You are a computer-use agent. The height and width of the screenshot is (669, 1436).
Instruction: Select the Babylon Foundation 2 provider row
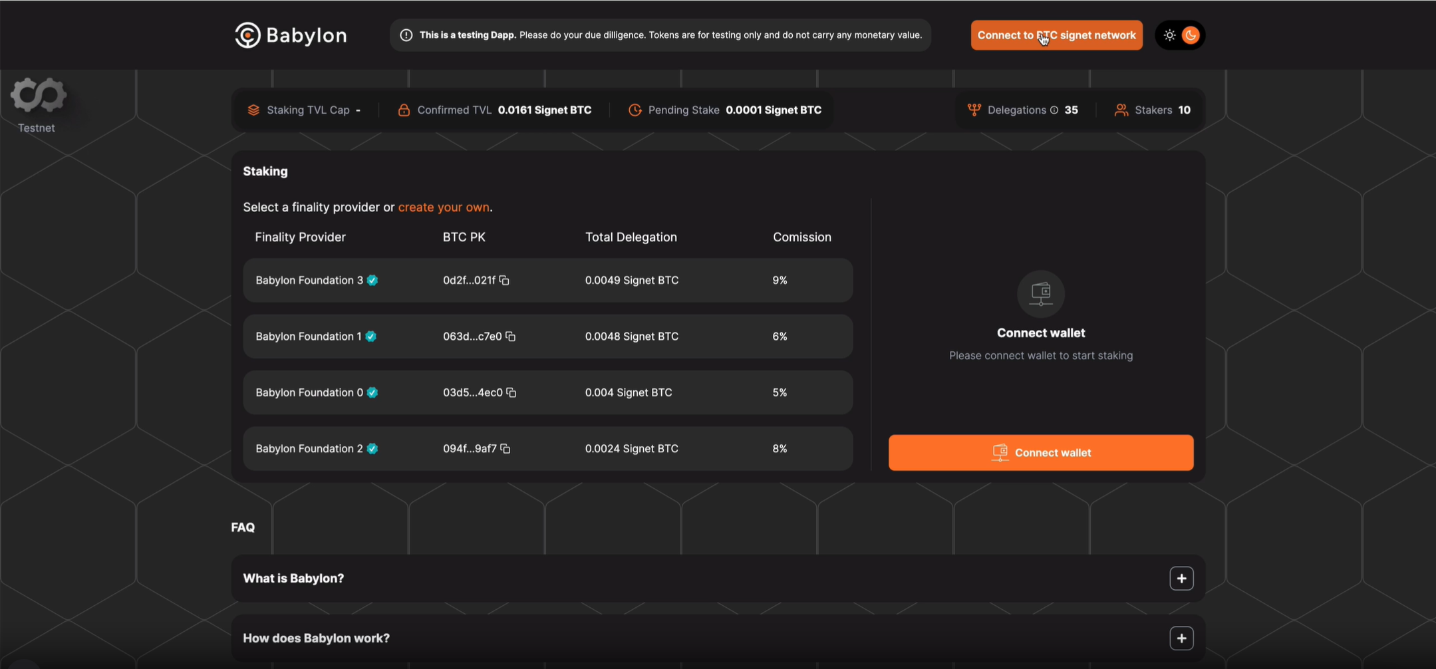(547, 449)
